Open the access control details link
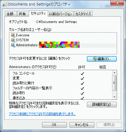 [42, 114]
